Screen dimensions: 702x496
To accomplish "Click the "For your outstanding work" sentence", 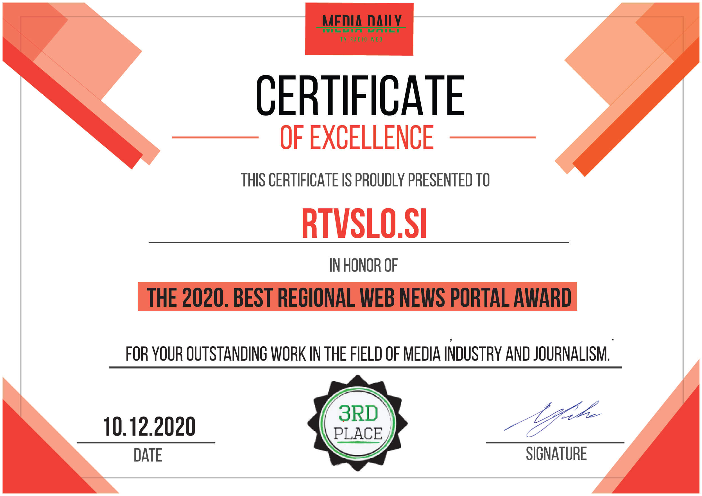I will pos(368,354).
